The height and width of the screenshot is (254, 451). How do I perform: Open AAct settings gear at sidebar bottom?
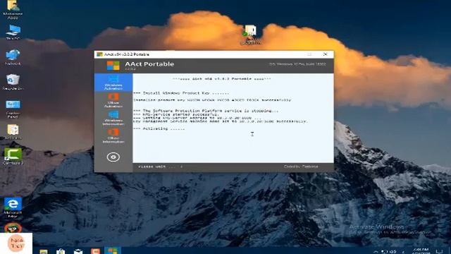[x=113, y=157]
